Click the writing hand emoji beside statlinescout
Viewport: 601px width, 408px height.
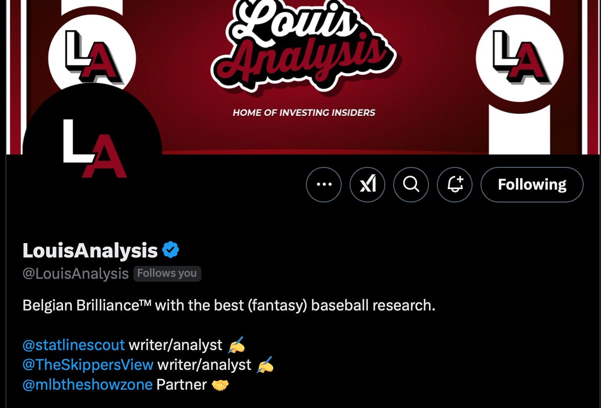click(x=236, y=345)
